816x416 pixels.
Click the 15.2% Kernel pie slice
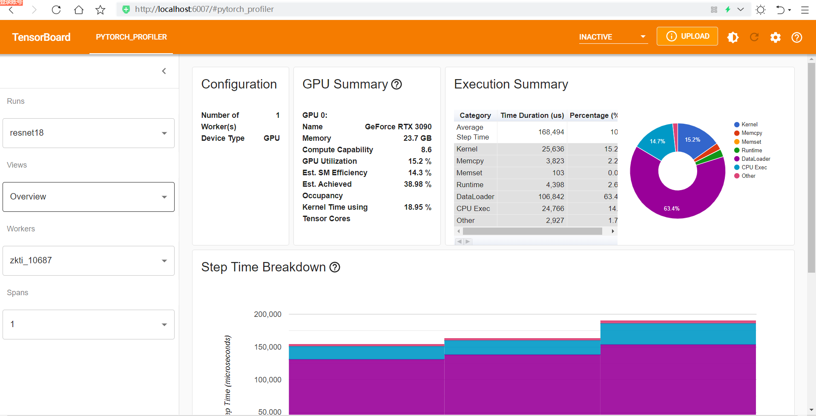tap(692, 140)
